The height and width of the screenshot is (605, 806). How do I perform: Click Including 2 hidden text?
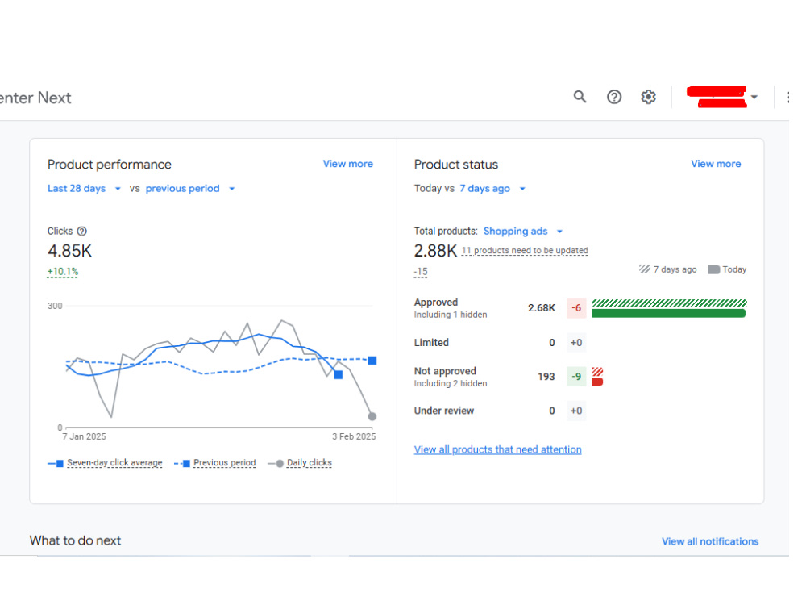(451, 383)
